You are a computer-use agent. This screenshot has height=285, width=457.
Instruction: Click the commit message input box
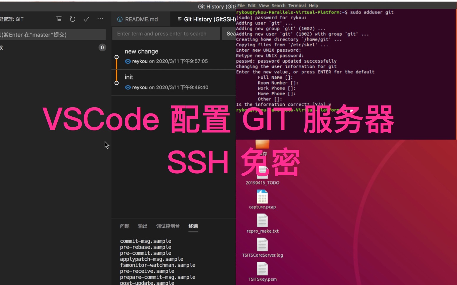(x=52, y=35)
